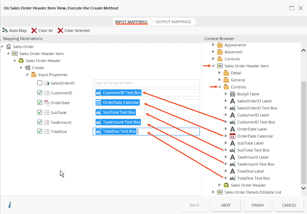
Task: Click the blue info icon at bottom left
Action: (9, 205)
